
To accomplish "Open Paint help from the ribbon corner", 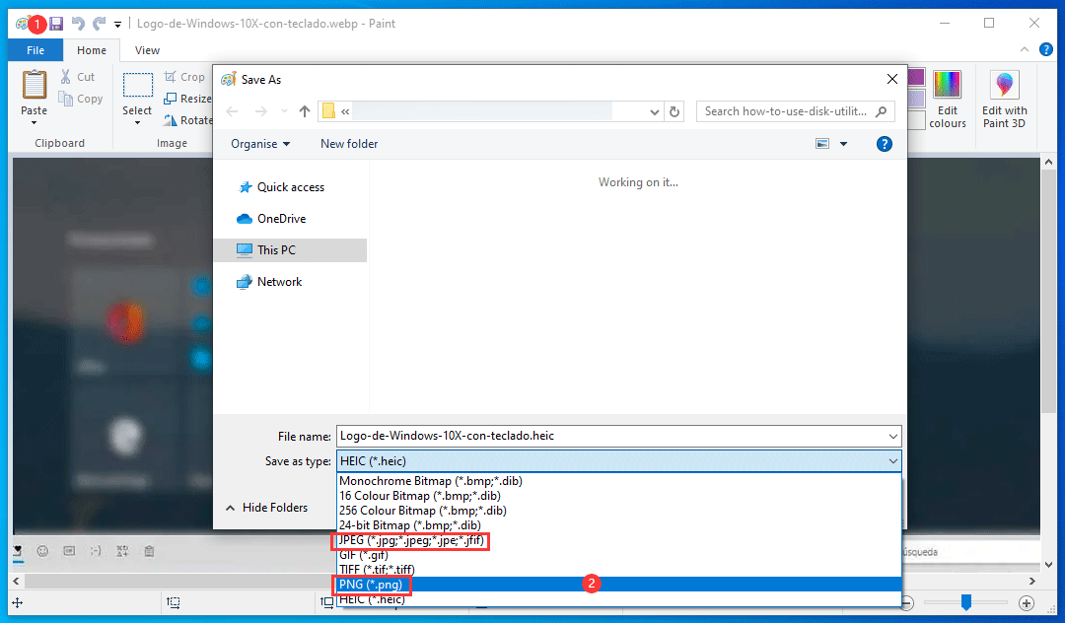I will 1046,49.
